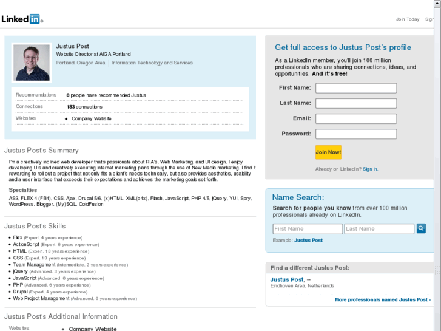
Task: Focus the First Name signup field
Action: tap(356, 88)
